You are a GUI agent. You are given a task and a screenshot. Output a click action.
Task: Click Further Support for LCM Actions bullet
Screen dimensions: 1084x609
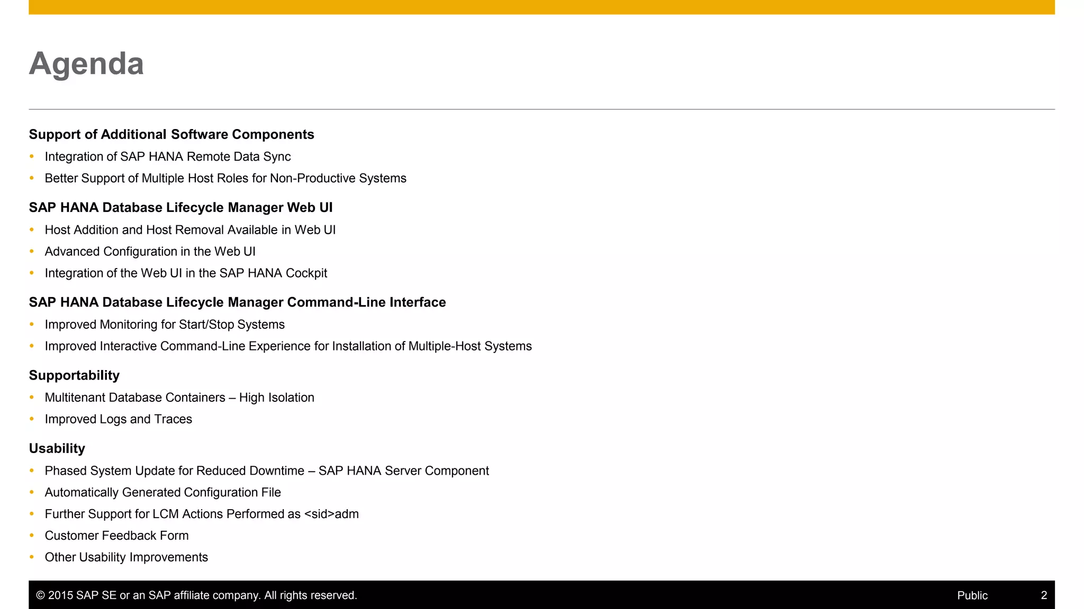(x=202, y=514)
